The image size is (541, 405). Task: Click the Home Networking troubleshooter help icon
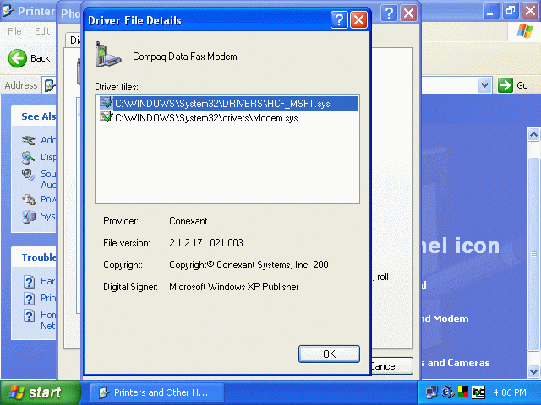click(x=30, y=316)
